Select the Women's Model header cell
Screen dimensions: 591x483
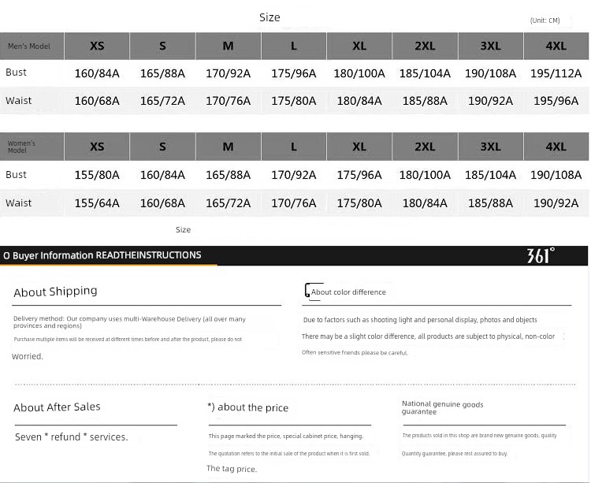pyautogui.click(x=22, y=147)
